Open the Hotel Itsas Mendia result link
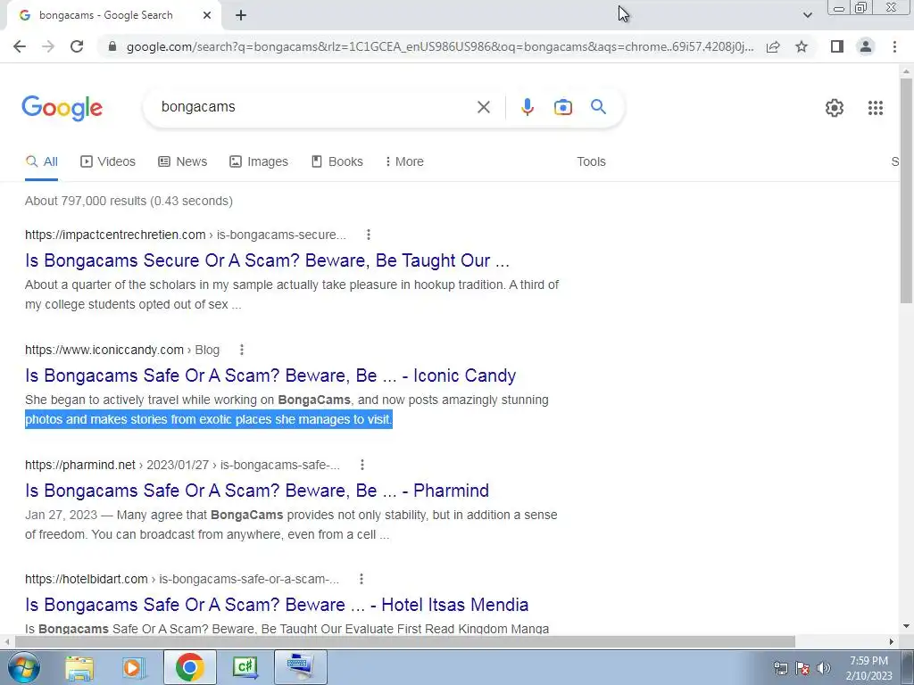This screenshot has height=685, width=914. click(277, 605)
